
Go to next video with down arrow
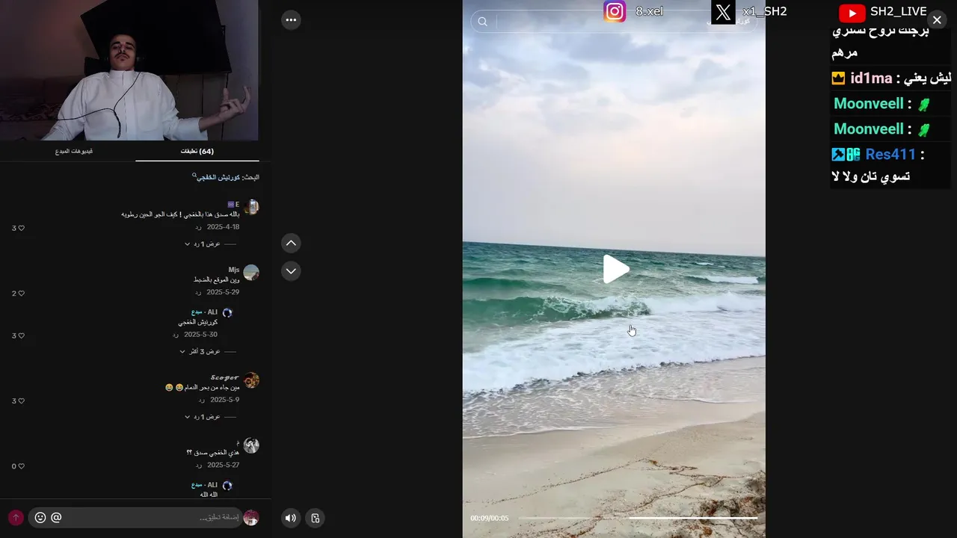(291, 270)
